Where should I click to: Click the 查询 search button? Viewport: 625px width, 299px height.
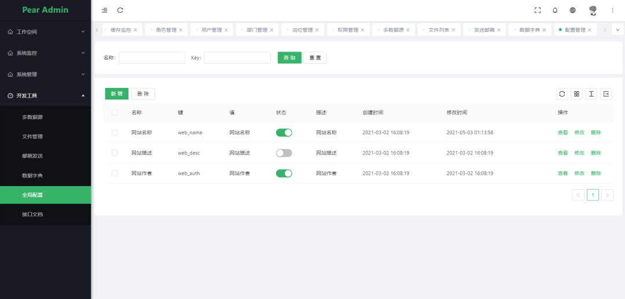[x=289, y=58]
